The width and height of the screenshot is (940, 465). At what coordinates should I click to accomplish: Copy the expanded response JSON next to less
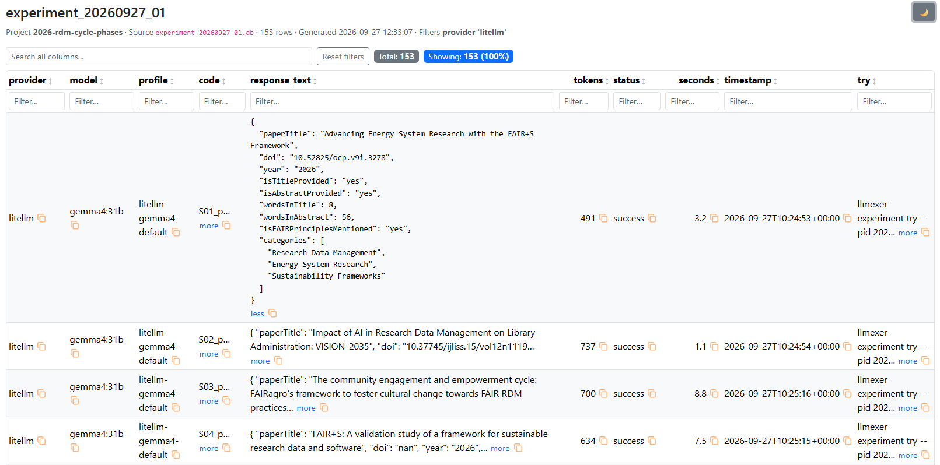coord(272,313)
